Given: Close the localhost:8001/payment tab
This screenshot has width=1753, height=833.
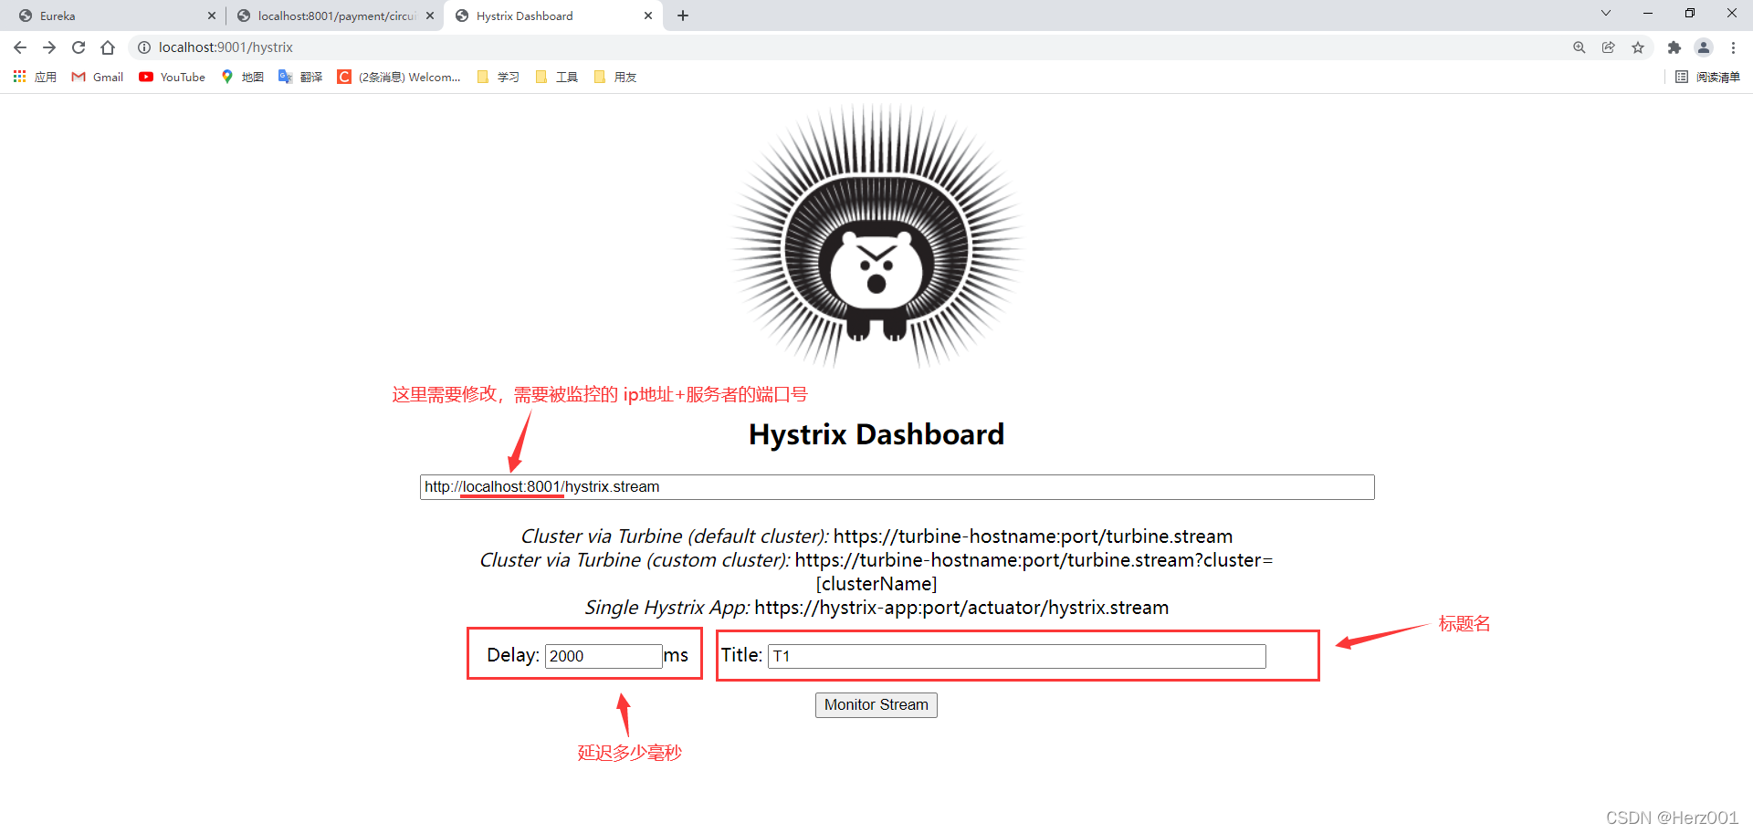Looking at the screenshot, I should [x=430, y=16].
